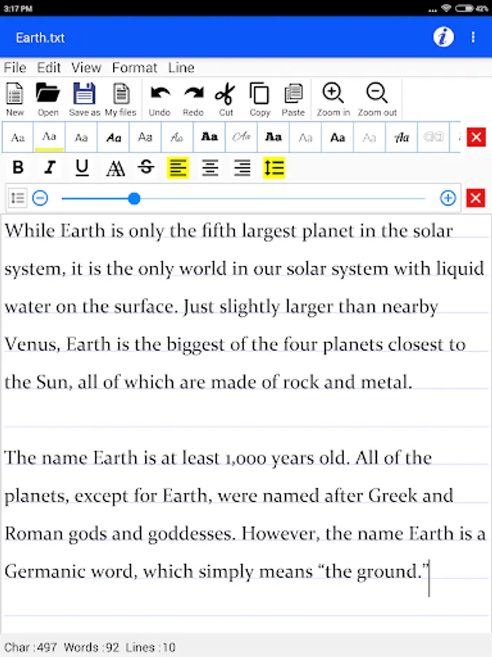Click the Earth.txt file title
This screenshot has height=657, width=492.
pyautogui.click(x=40, y=38)
